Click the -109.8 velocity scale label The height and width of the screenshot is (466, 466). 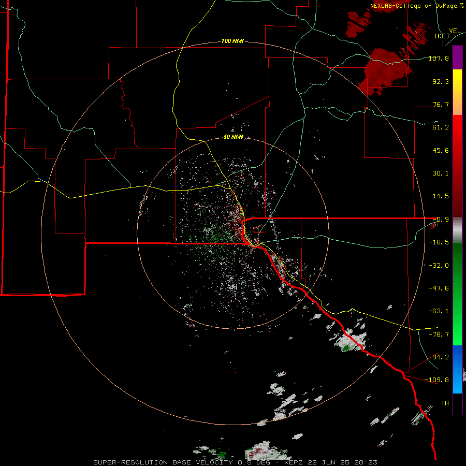point(437,380)
